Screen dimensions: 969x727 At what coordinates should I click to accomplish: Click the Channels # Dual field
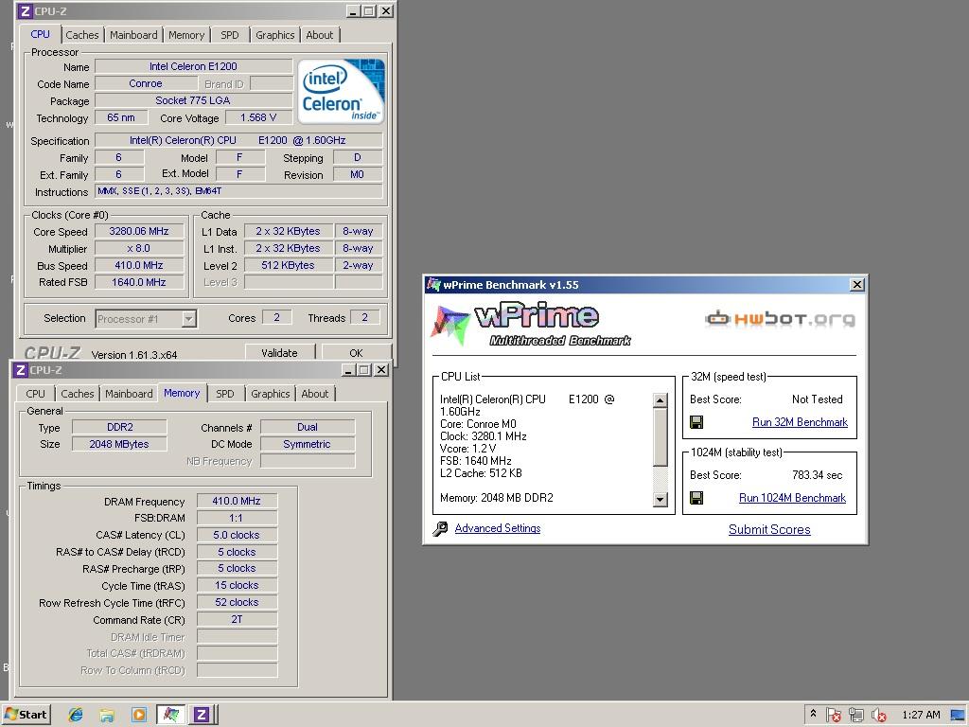click(308, 427)
